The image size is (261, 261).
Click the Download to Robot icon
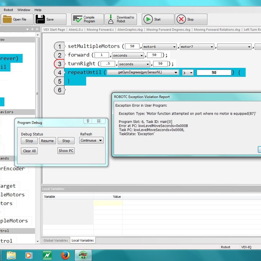(x=111, y=19)
